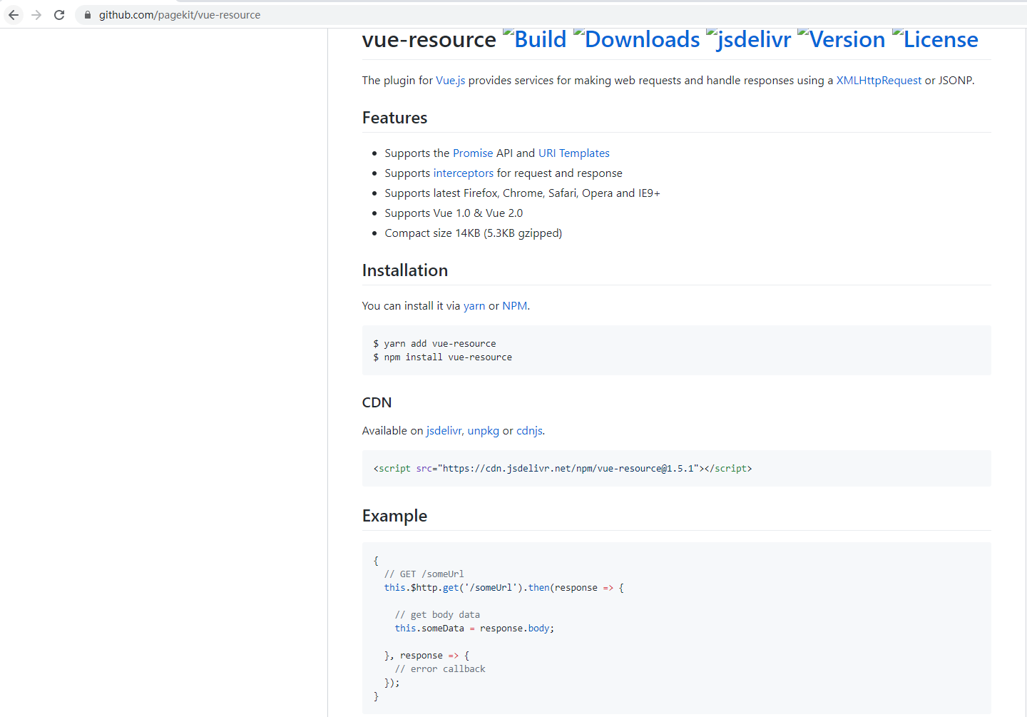Click the browser back arrow

click(x=14, y=14)
